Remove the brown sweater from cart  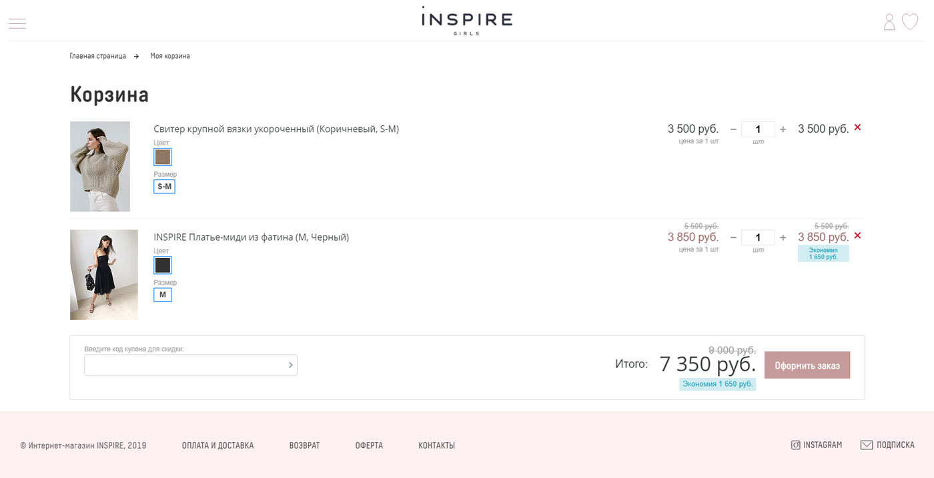click(x=858, y=127)
